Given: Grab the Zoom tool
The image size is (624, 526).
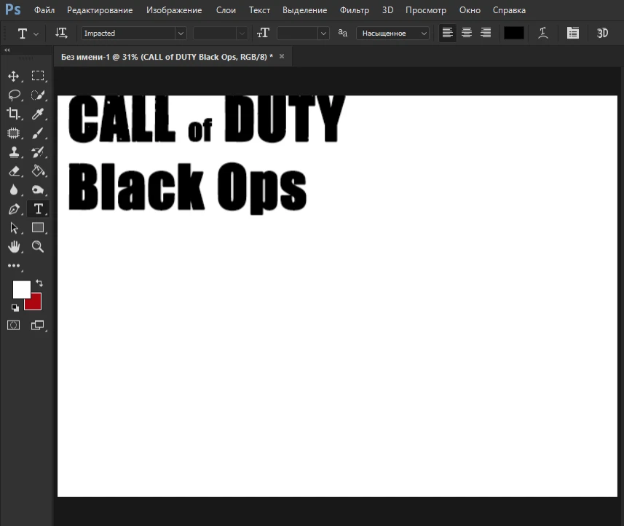Looking at the screenshot, I should pos(38,246).
